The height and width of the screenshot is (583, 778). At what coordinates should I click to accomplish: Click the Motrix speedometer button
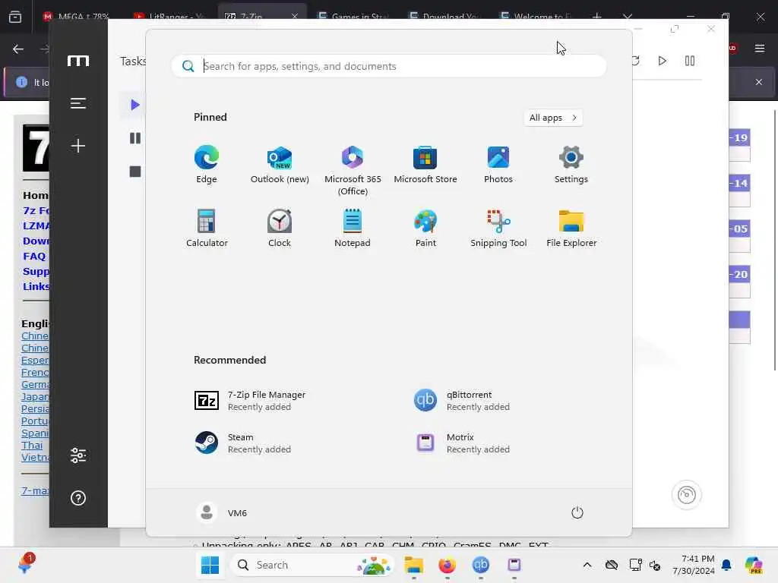pos(687,494)
